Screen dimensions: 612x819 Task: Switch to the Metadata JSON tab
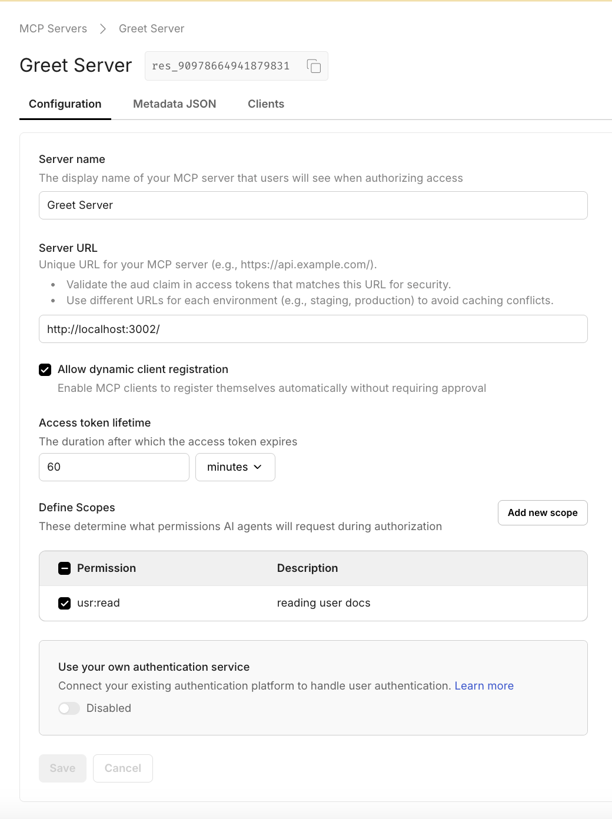[x=175, y=104]
